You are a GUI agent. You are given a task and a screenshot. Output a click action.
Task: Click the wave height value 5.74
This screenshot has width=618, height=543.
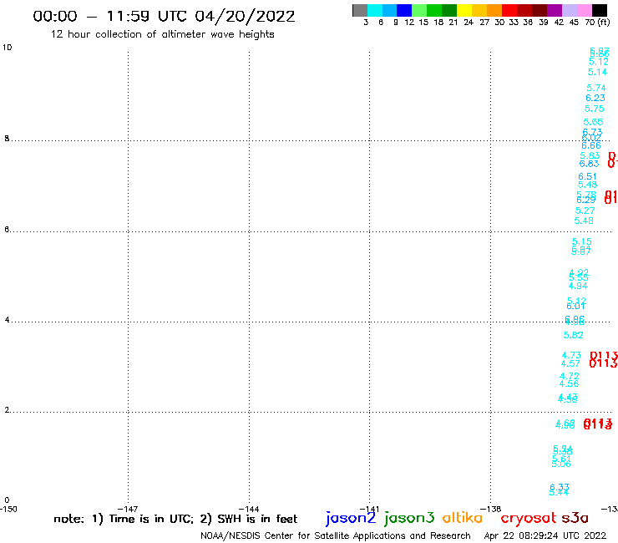click(x=596, y=88)
